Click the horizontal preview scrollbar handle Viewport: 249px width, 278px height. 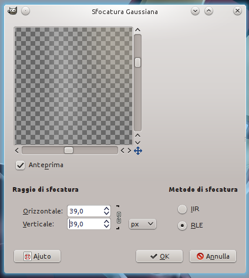[x=69, y=150]
